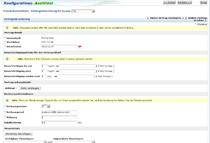Click the email field for Benachrichtigen Sie vor

[x=78, y=66]
